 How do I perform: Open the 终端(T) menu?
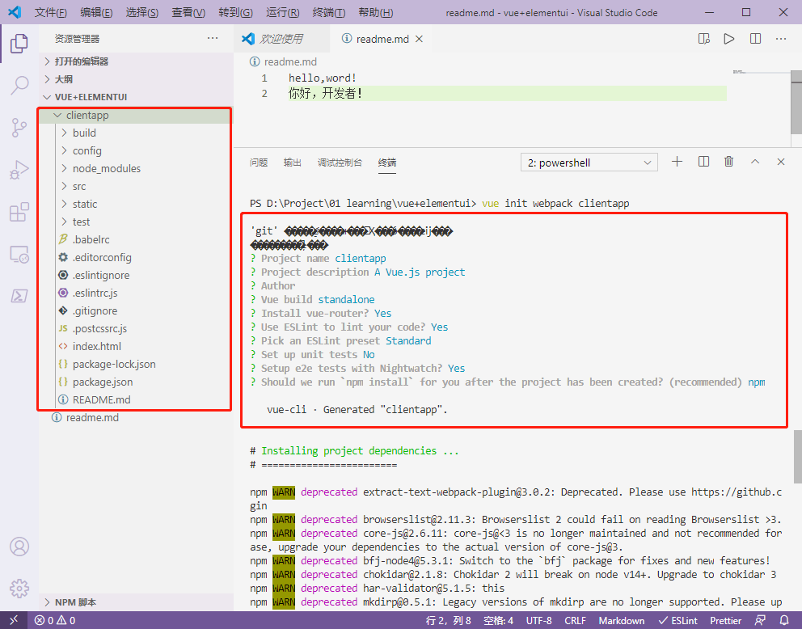point(328,12)
